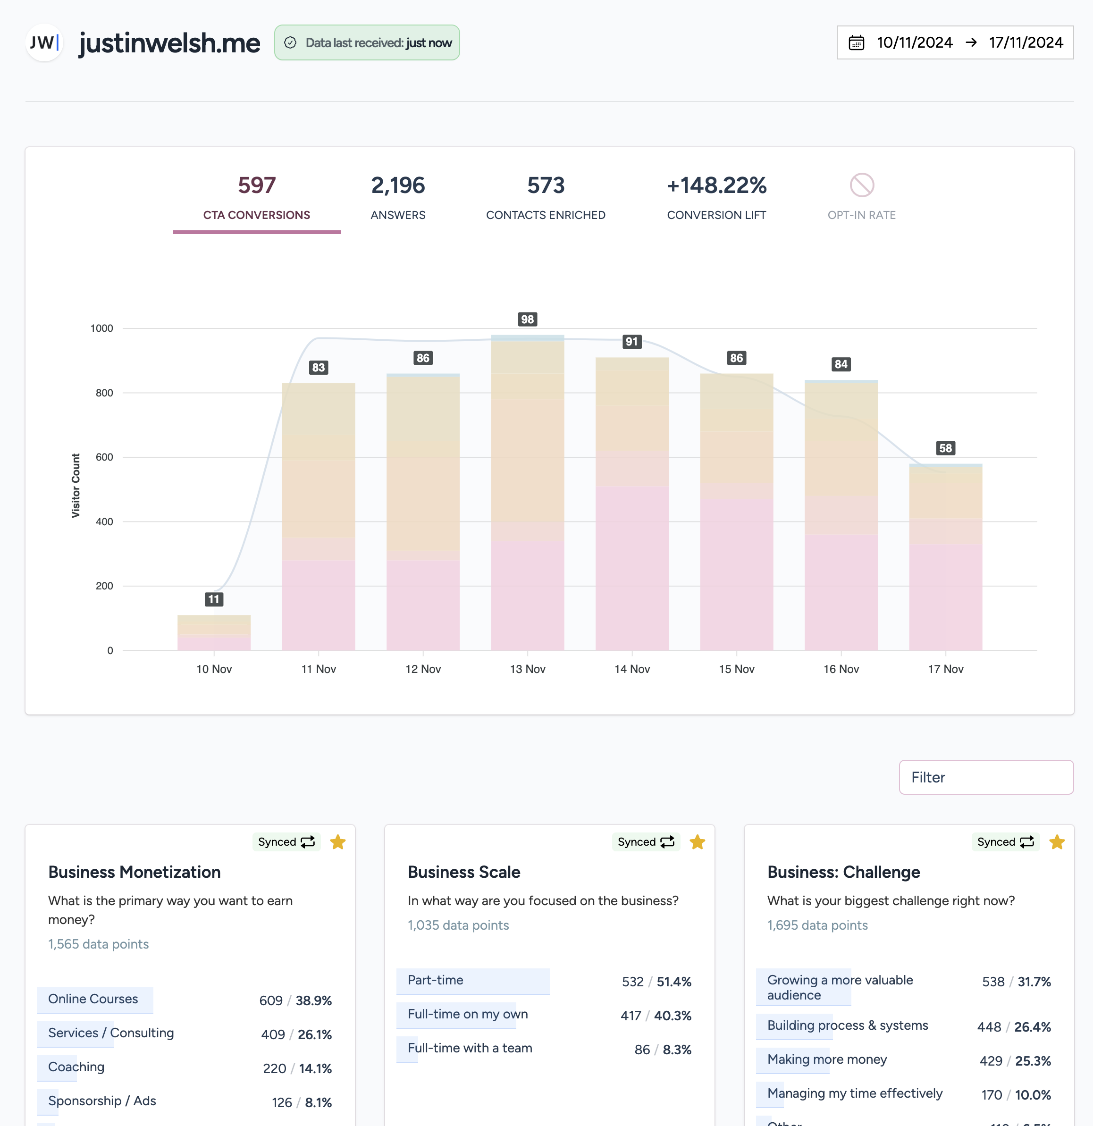Click the 1,565 data points text
The image size is (1093, 1126).
98,944
